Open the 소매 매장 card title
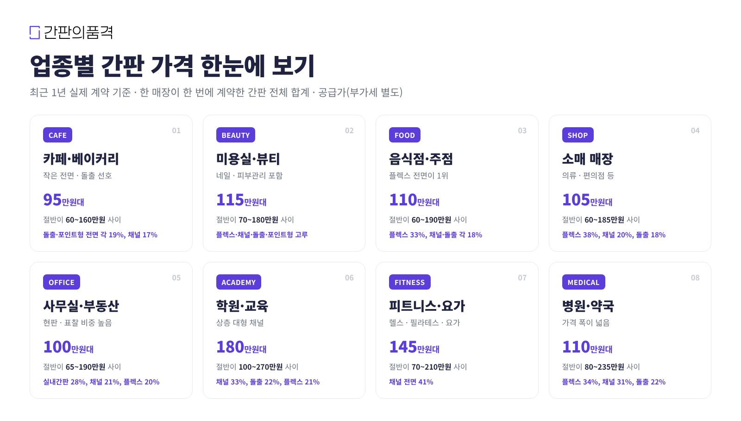Viewport: 741px width, 421px height. pyautogui.click(x=587, y=159)
